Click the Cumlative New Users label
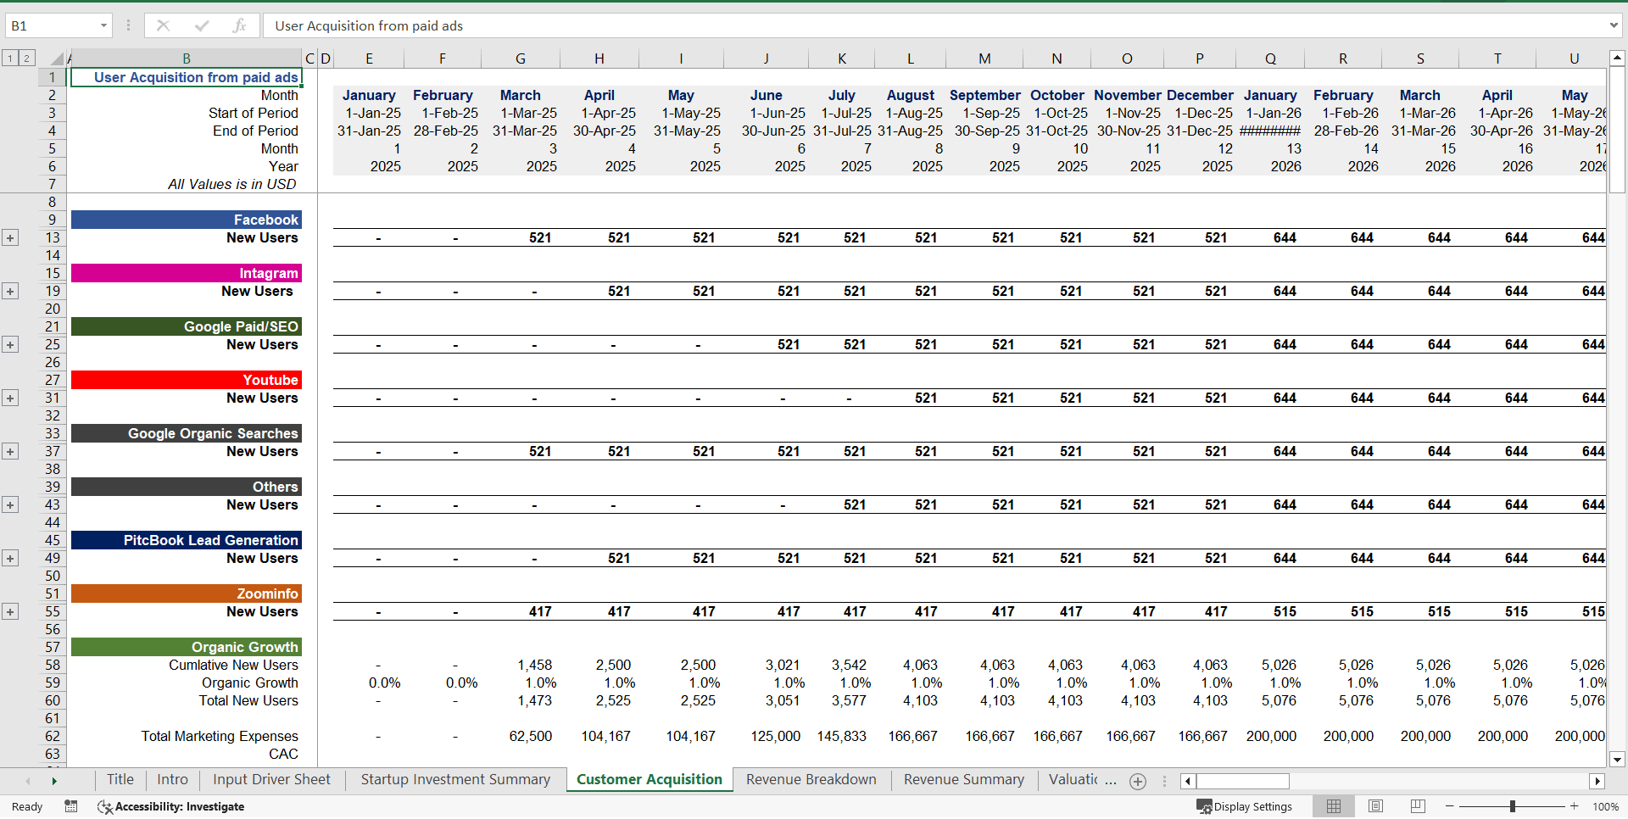The width and height of the screenshot is (1628, 819). click(233, 665)
